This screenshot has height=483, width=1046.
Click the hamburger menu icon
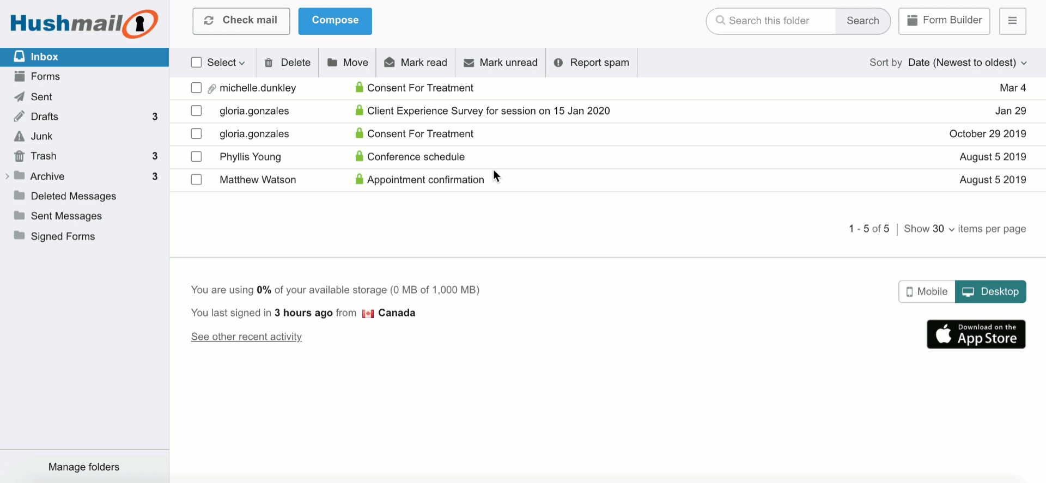1012,21
